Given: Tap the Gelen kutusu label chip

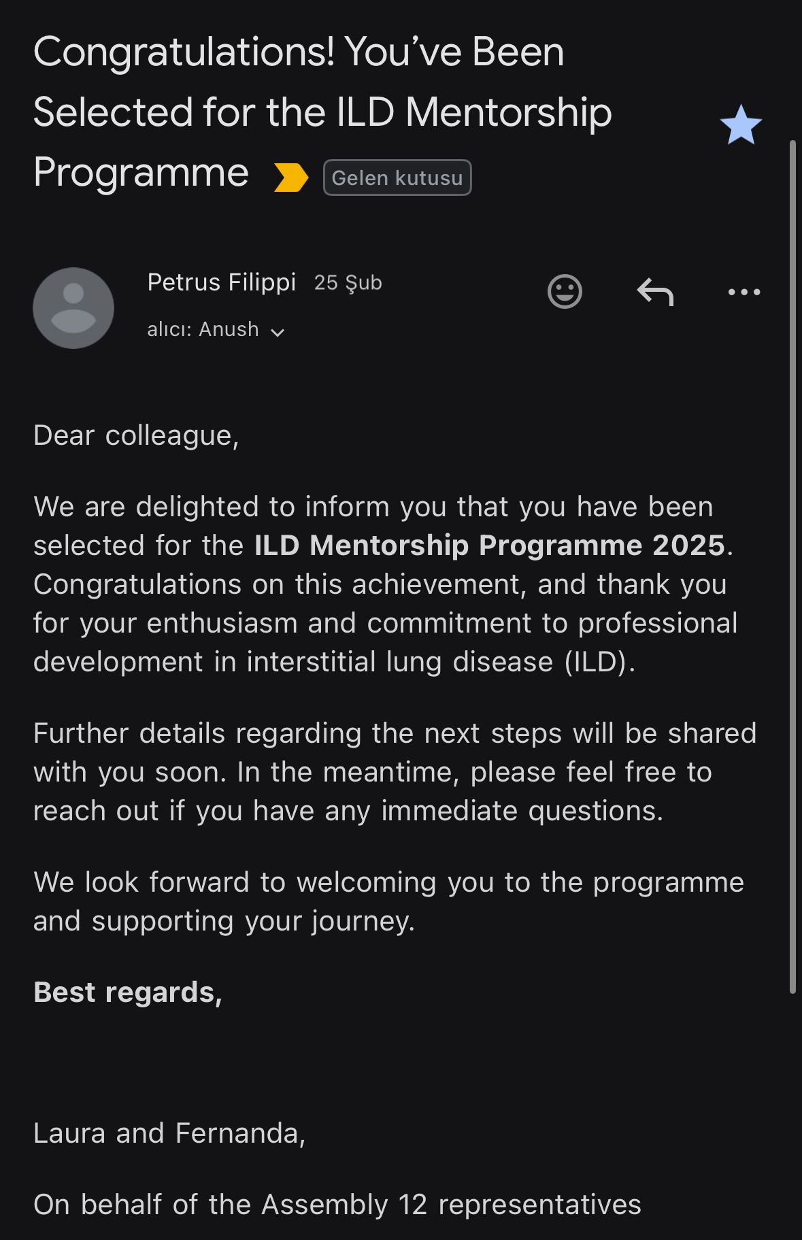Looking at the screenshot, I should pyautogui.click(x=397, y=178).
